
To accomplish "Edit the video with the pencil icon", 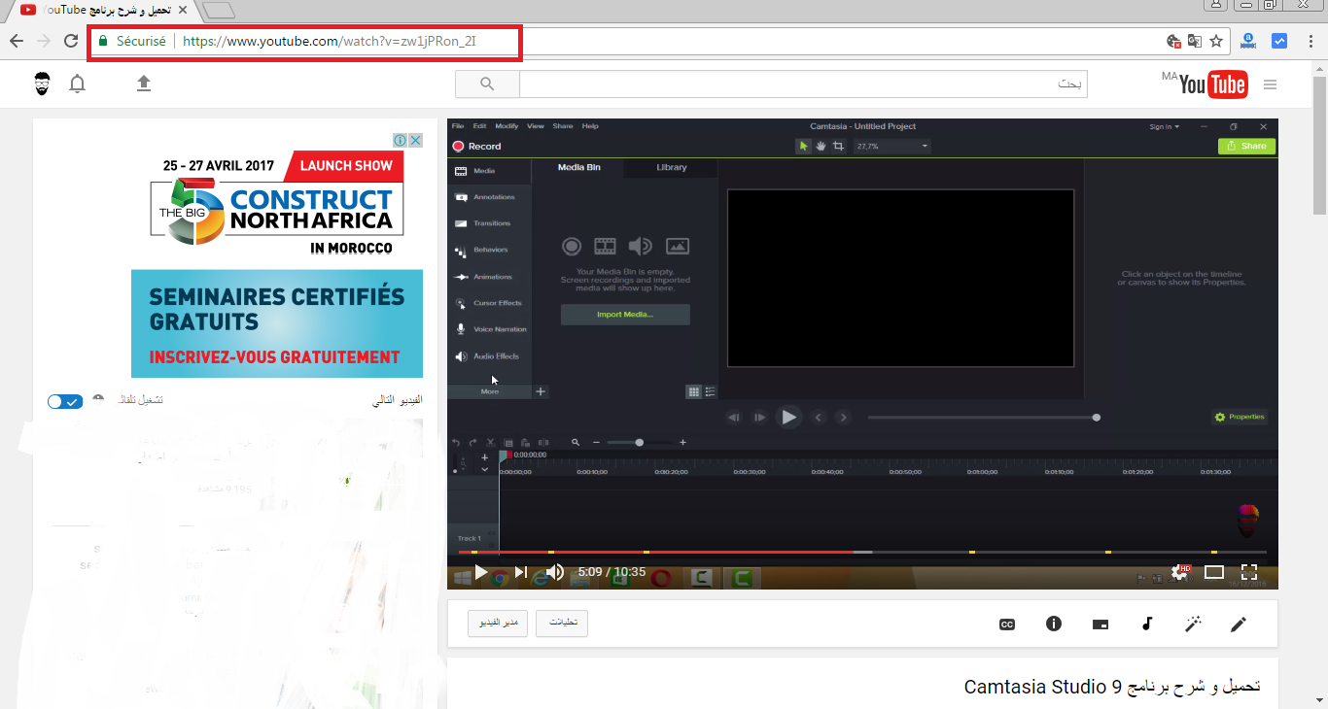I will pyautogui.click(x=1239, y=625).
